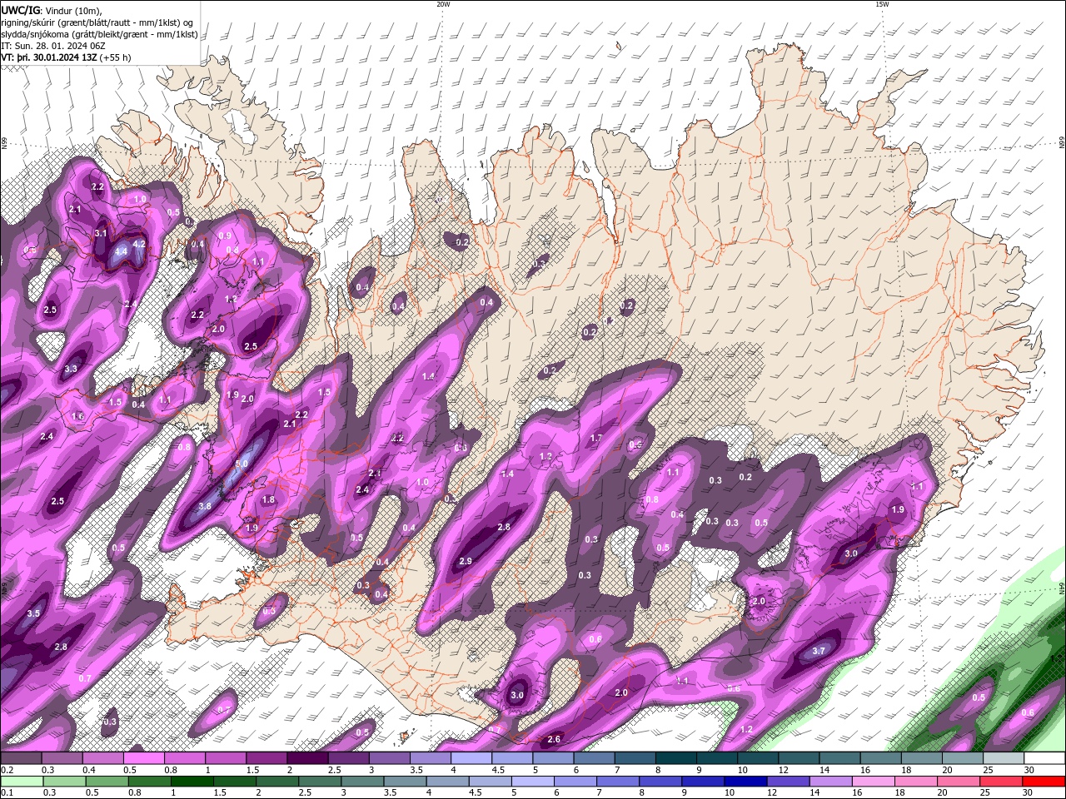Click the 15W longitude label
Viewport: 1066px width, 799px height.
click(x=882, y=4)
